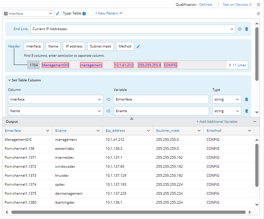Open hamburger menu next to Test on Devices
The width and height of the screenshot is (264, 219).
(258, 5)
